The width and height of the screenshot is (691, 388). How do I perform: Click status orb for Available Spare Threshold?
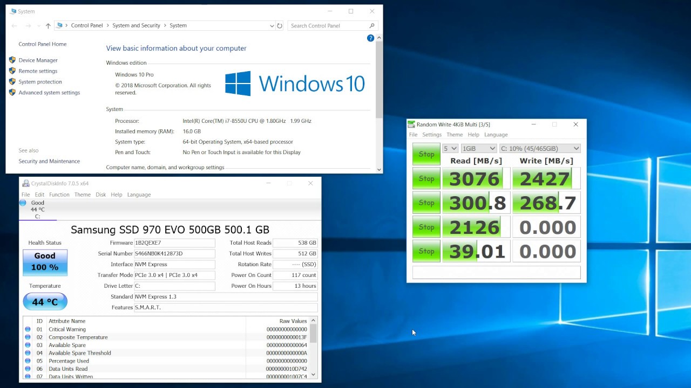click(x=28, y=353)
